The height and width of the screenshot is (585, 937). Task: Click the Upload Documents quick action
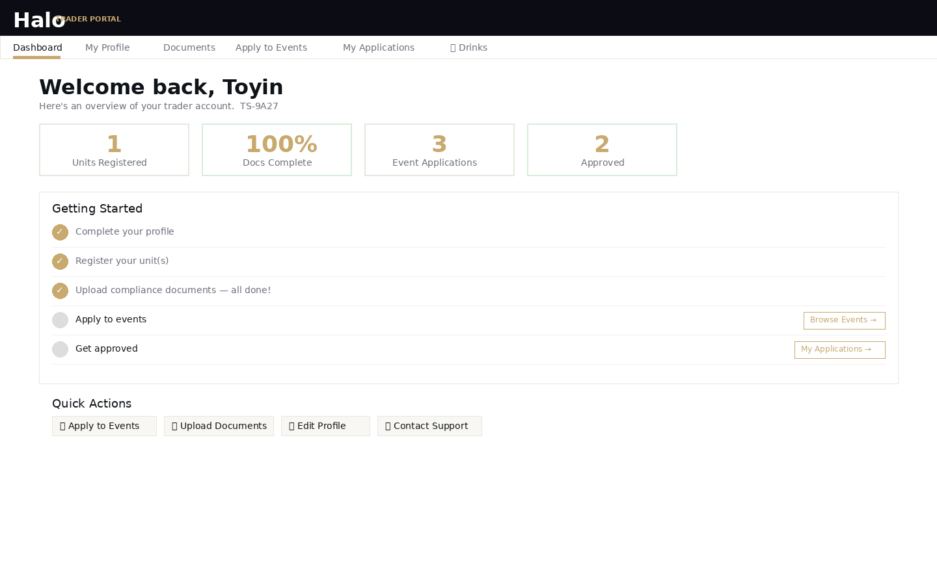219,426
